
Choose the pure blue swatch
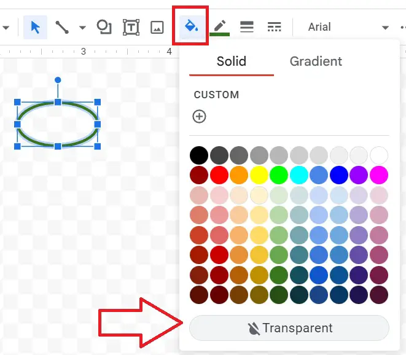tap(339, 175)
